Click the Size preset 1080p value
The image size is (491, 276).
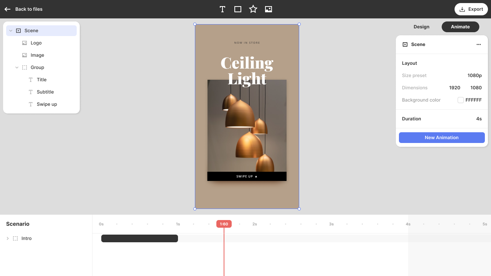tap(474, 76)
